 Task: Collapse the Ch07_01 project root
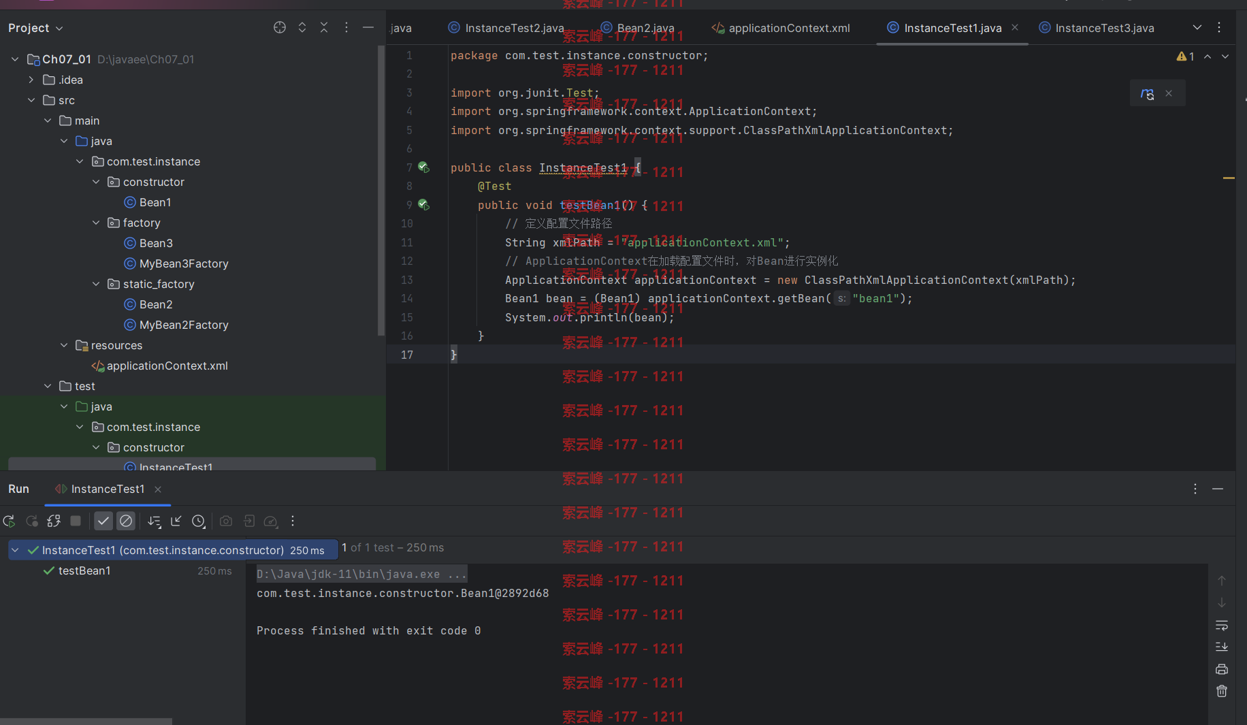pyautogui.click(x=15, y=59)
